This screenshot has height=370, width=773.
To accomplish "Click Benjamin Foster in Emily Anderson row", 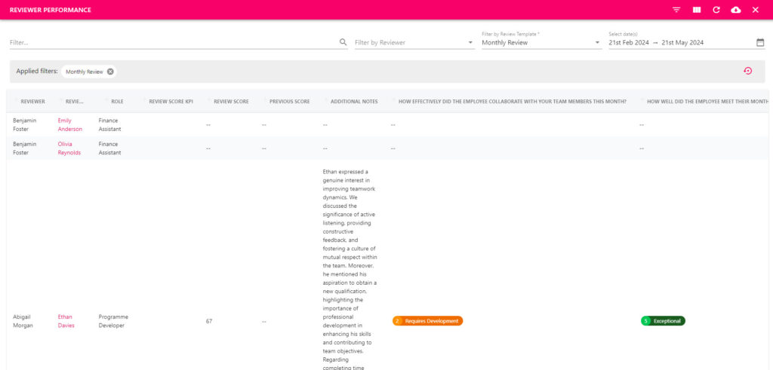I will tap(25, 124).
